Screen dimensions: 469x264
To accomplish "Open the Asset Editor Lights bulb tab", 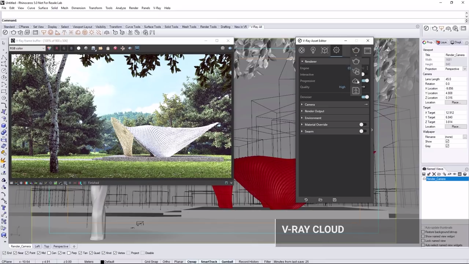I will (313, 50).
